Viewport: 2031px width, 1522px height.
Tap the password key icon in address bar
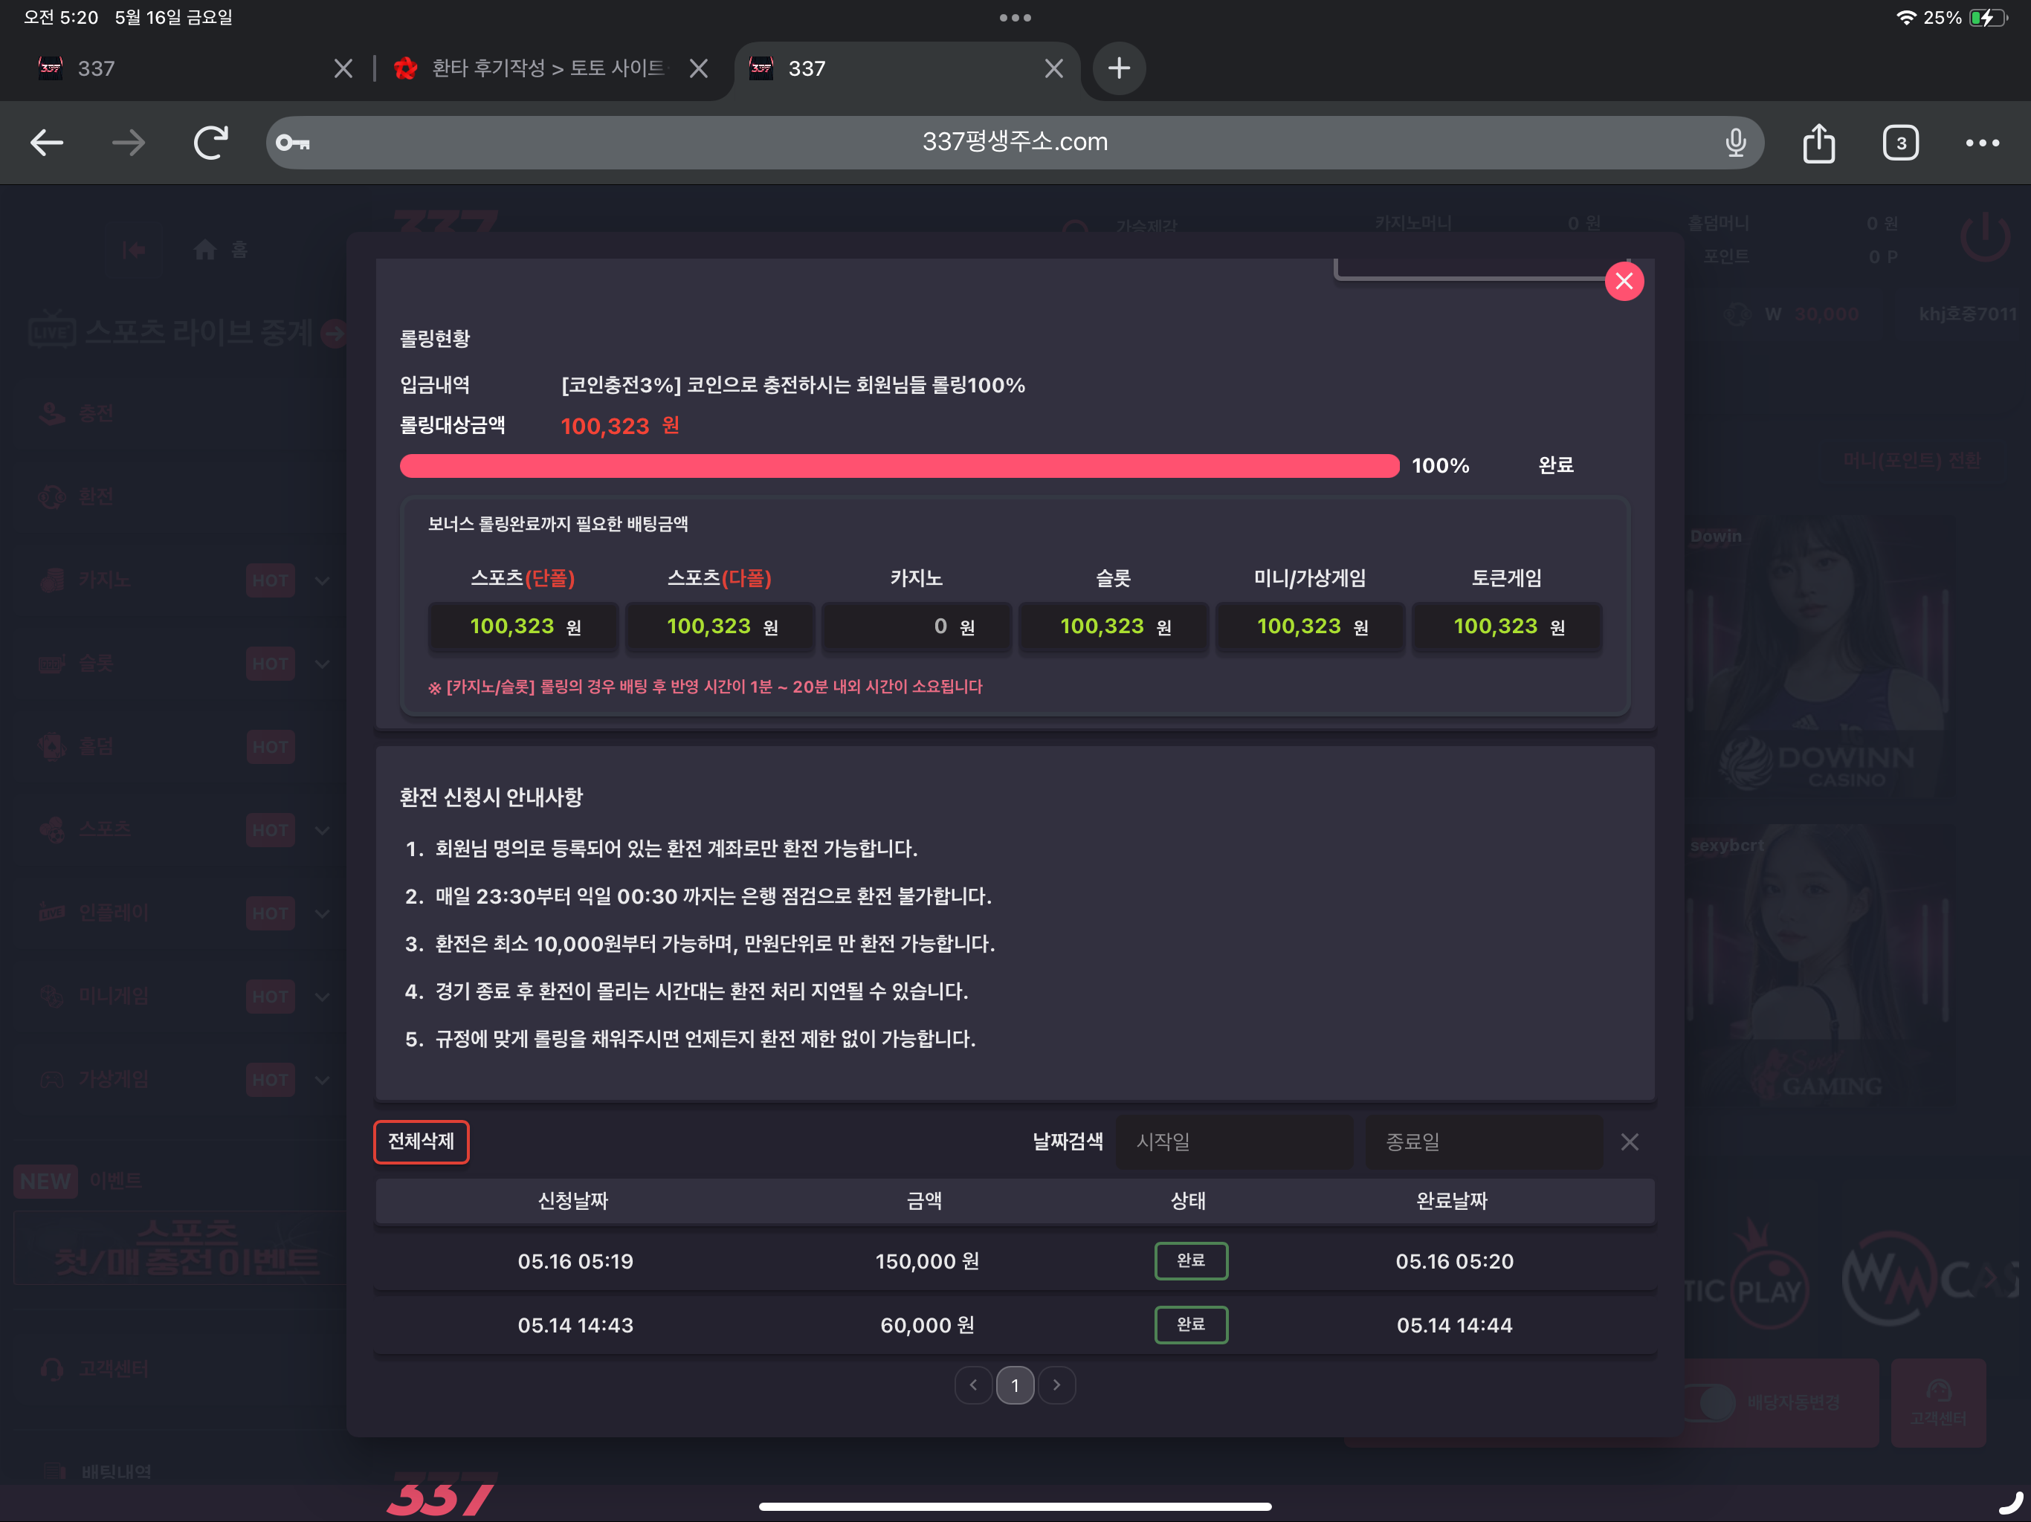293,142
